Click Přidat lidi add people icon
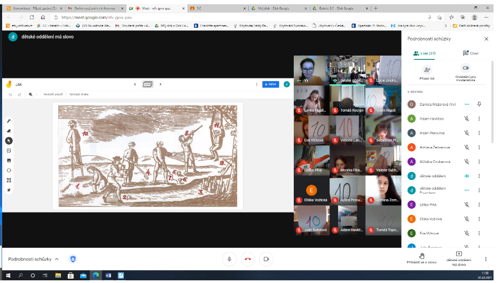Image resolution: width=501 pixels, height=283 pixels. [x=427, y=69]
